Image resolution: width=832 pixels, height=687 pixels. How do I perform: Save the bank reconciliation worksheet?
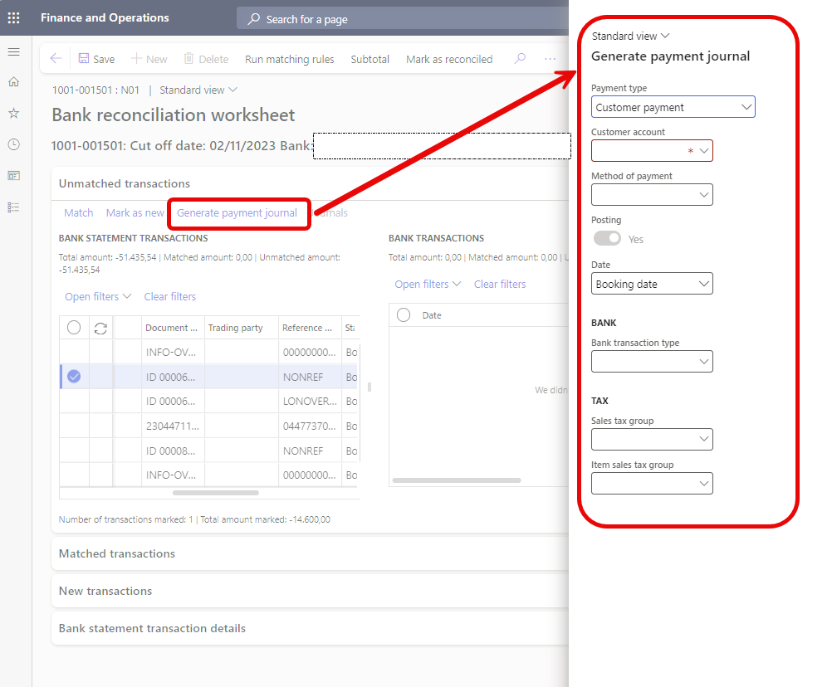pyautogui.click(x=96, y=59)
